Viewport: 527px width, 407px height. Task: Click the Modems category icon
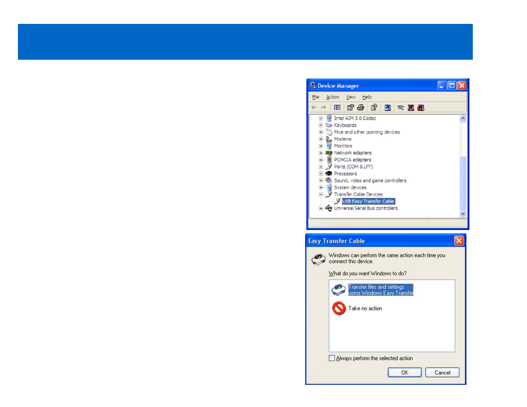pyautogui.click(x=329, y=139)
